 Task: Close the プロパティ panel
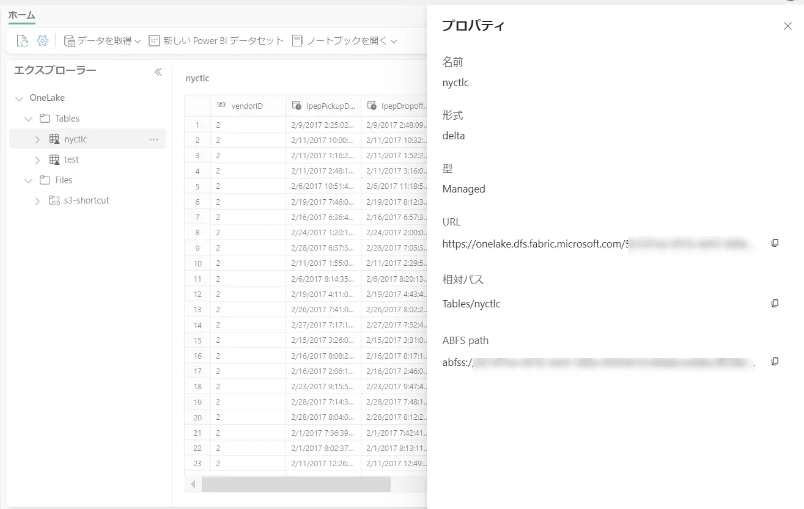[787, 26]
